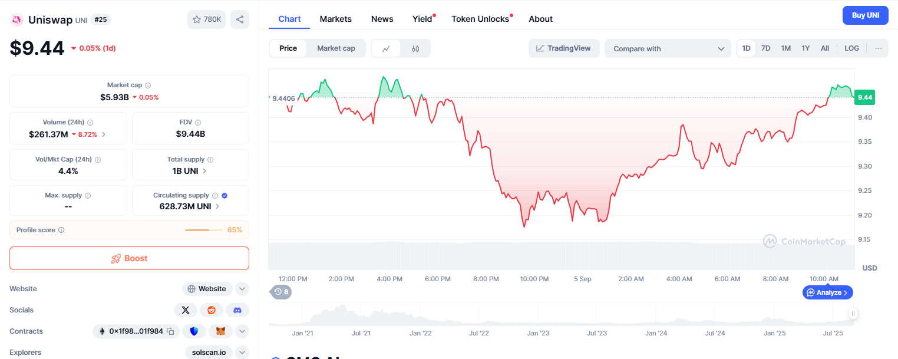Open the solscan.io explorer link

click(x=209, y=353)
